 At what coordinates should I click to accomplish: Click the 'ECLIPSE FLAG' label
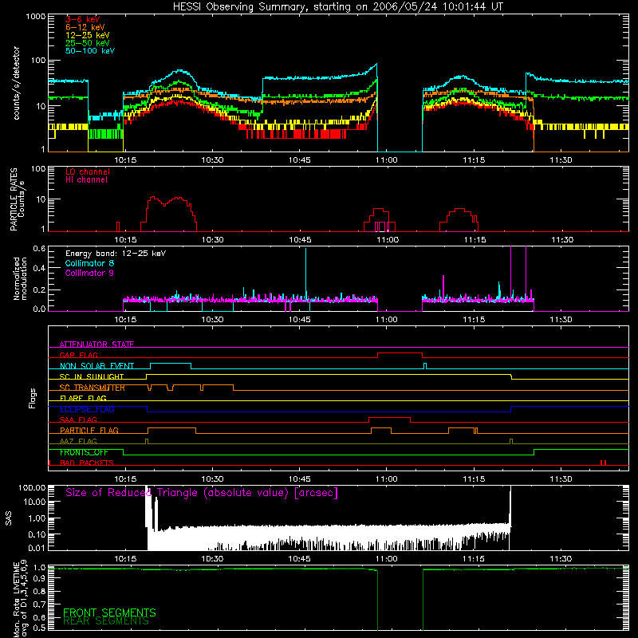pyautogui.click(x=87, y=409)
